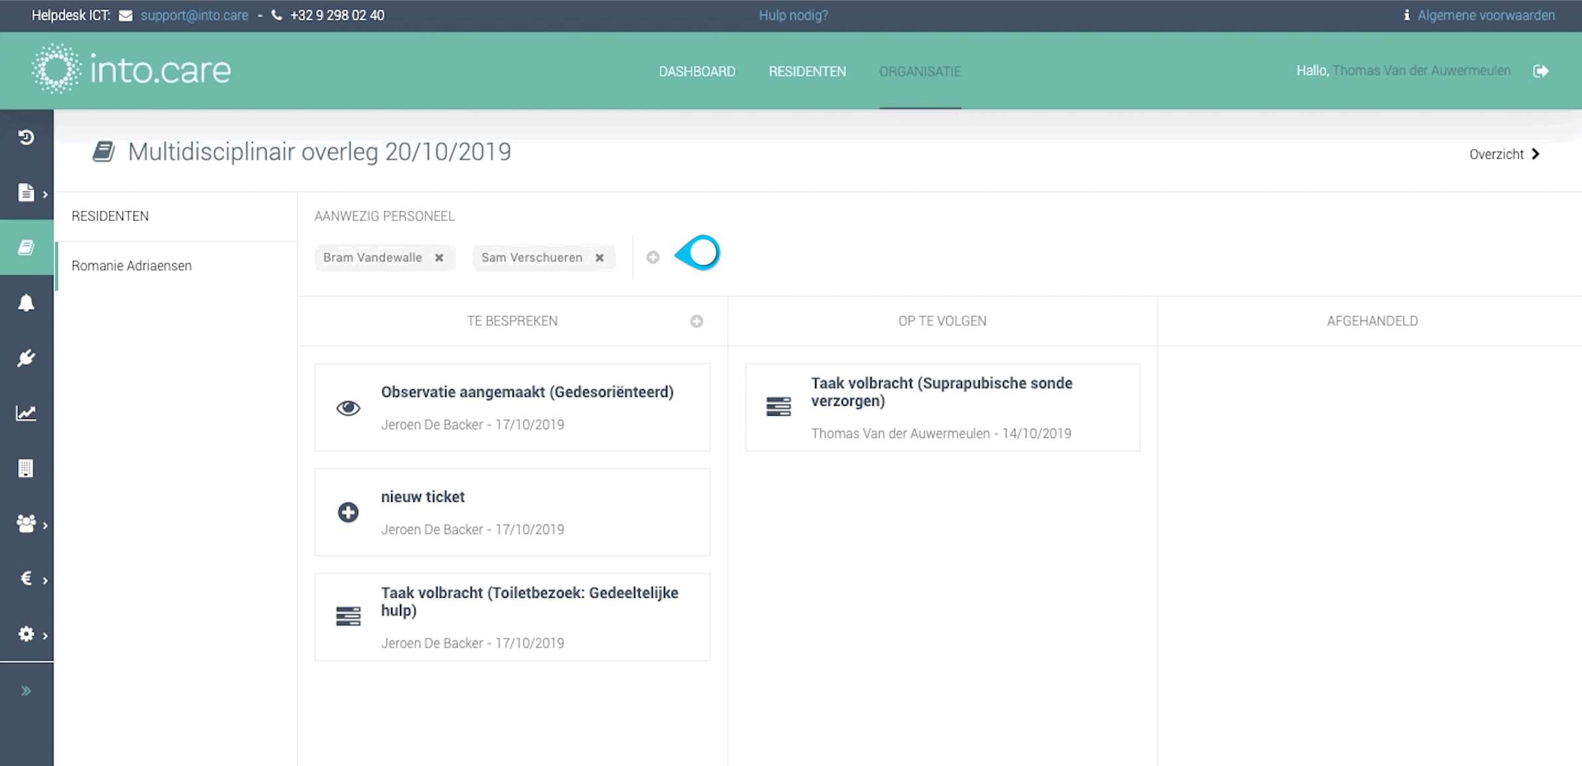
Task: Open the Hulp nodig? link
Action: pos(793,15)
